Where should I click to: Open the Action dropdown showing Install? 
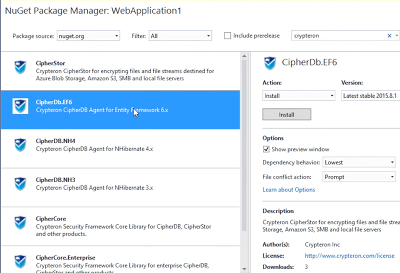tap(299, 95)
